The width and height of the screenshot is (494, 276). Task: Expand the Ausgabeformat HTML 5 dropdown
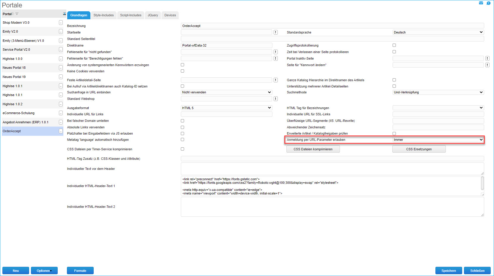coord(226,108)
